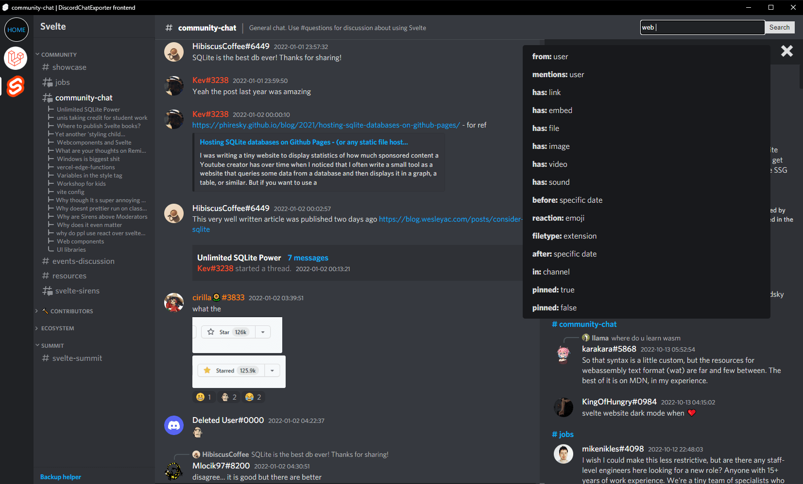
Task: Select the 'mentions: user' search filter
Action: (646, 75)
